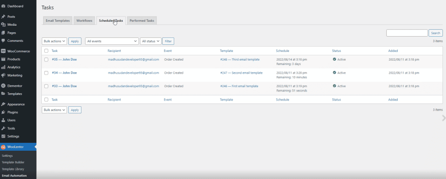Click the Media icon in sidebar
446x179 pixels.
pyautogui.click(x=3, y=24)
